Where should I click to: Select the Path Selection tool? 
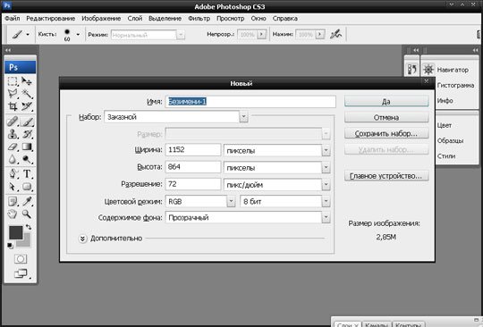[13, 187]
